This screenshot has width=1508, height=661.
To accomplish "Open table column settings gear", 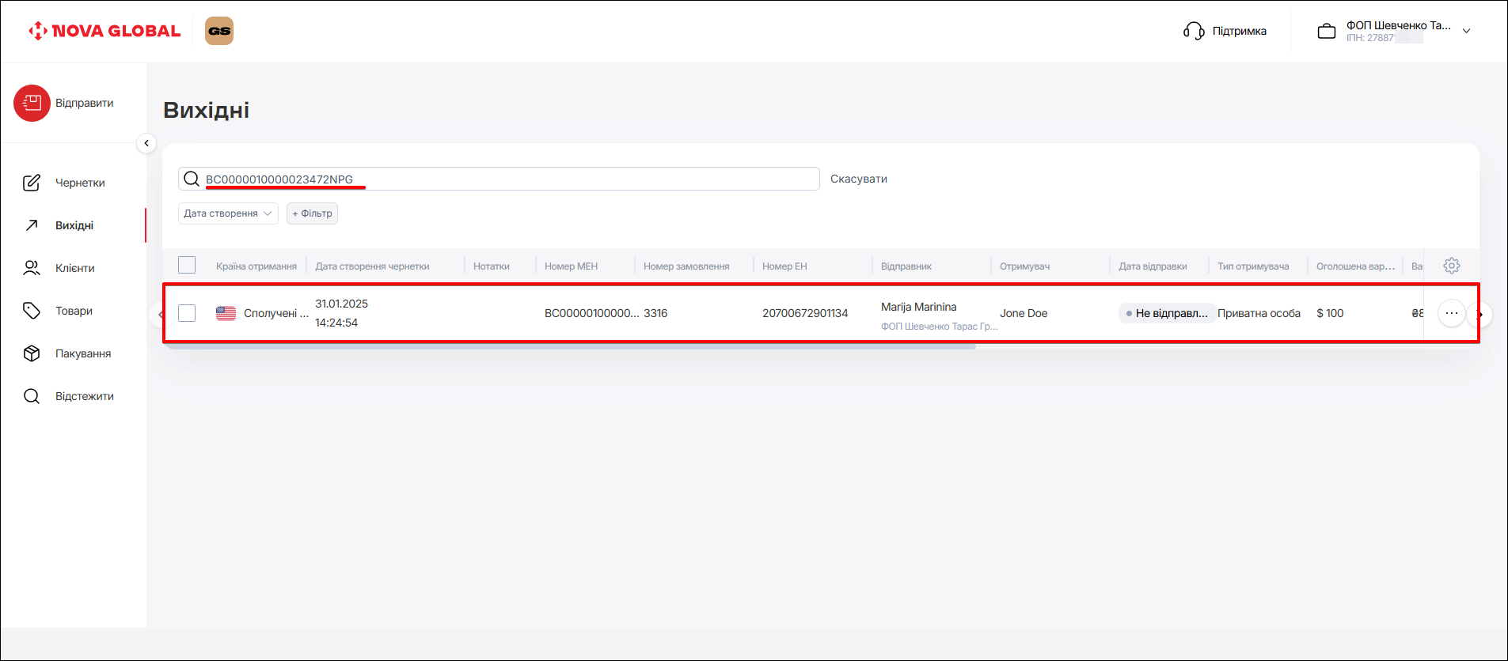I will (1451, 266).
